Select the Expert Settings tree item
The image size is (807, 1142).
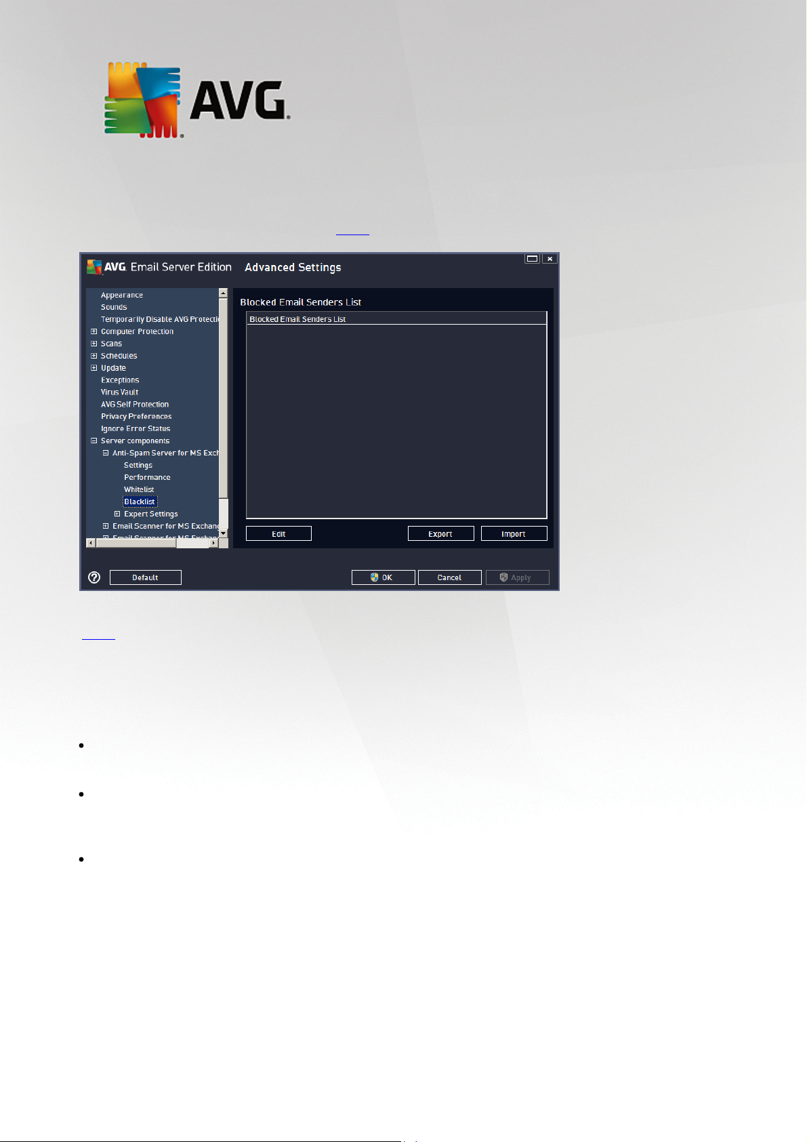click(x=150, y=514)
